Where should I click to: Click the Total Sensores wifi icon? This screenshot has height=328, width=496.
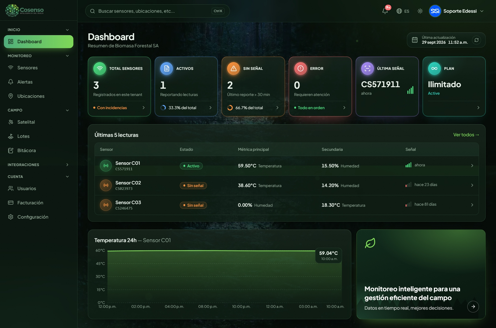100,69
